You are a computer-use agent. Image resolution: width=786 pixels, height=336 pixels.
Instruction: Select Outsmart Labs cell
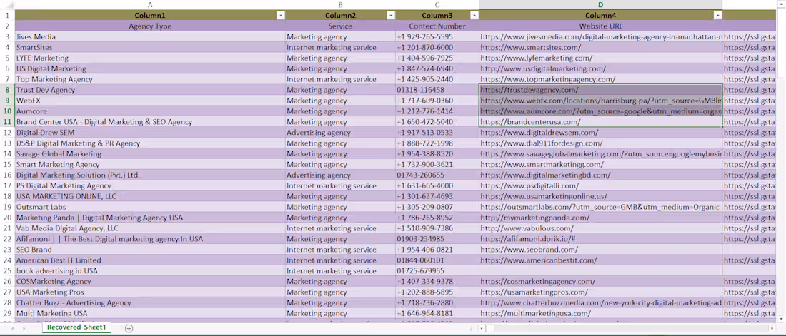pos(150,207)
